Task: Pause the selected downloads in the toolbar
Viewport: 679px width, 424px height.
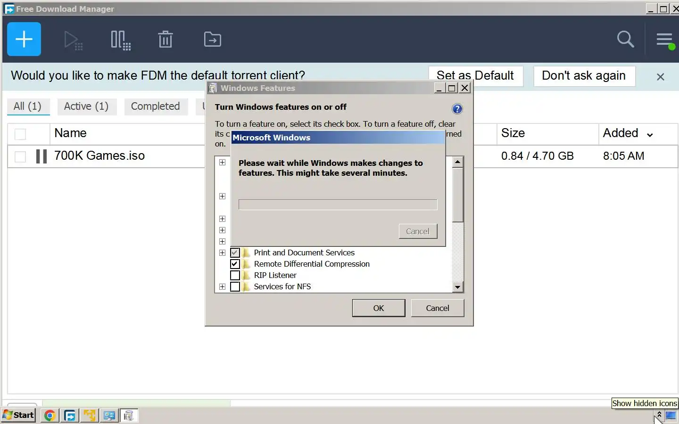Action: 120,40
